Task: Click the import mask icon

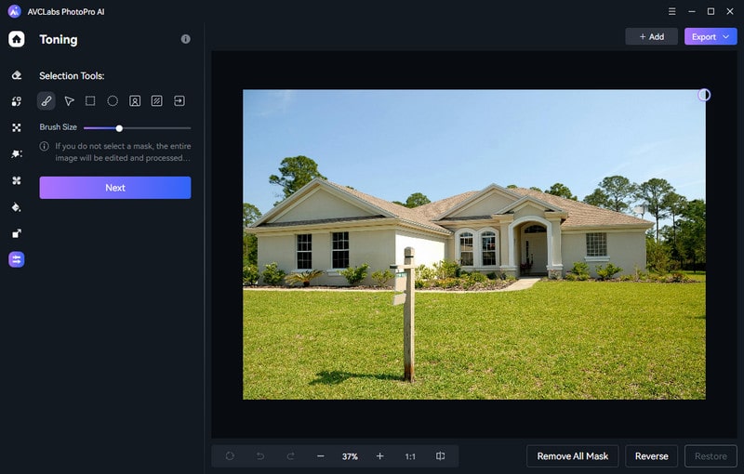Action: click(x=179, y=100)
